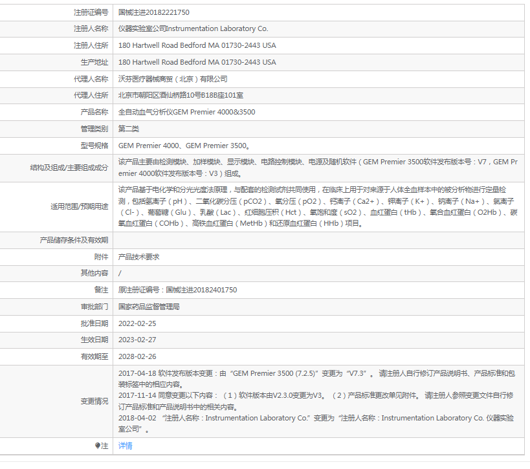Viewport: 530px width, 469px height.
Task: Click the 有效期至 label
Action: pos(94,356)
